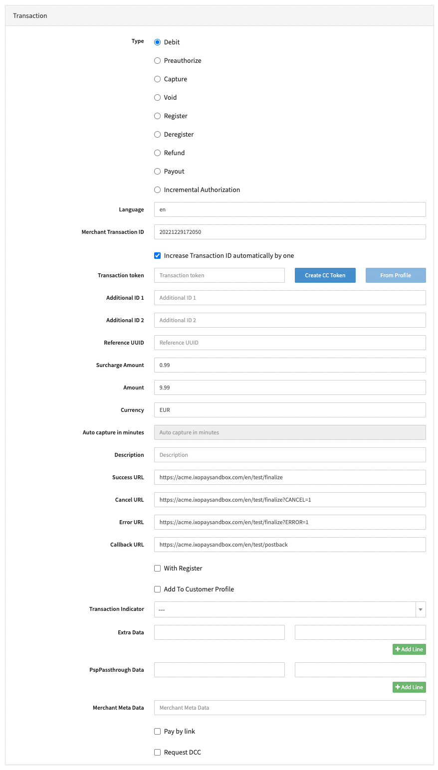Screen dimensions: 438x770
Task: Enable the With Register checkbox
Action: click(157, 568)
